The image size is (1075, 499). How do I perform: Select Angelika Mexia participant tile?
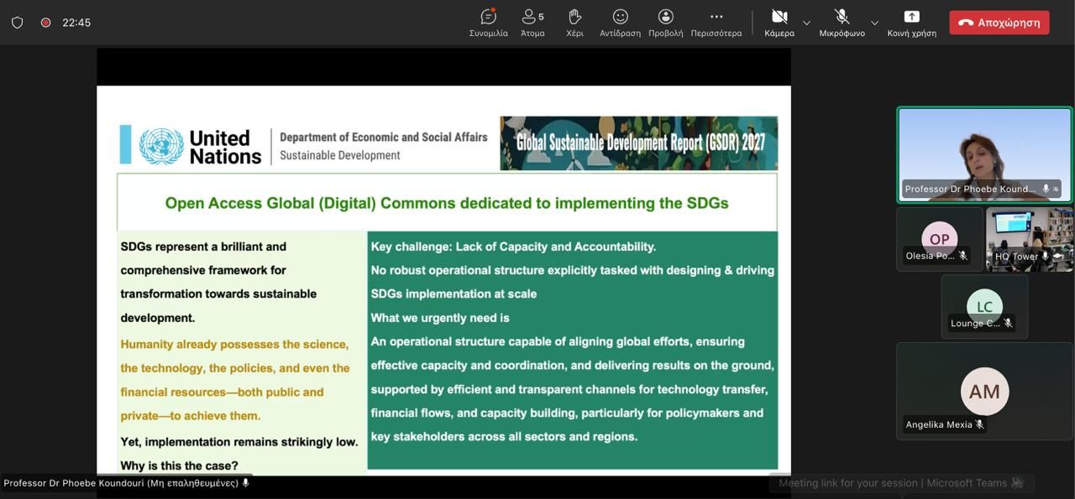coord(984,391)
